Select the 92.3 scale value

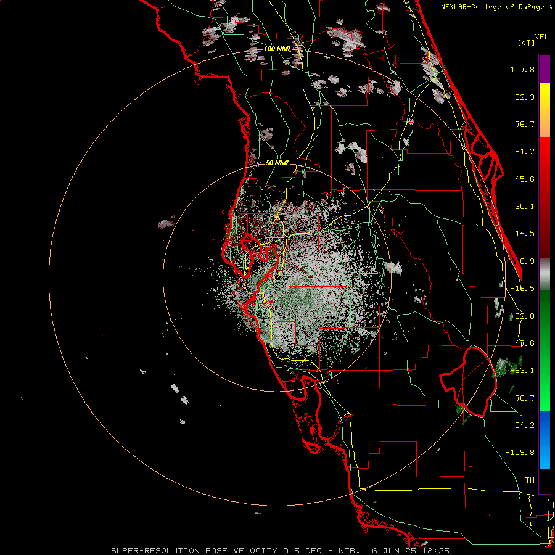525,97
